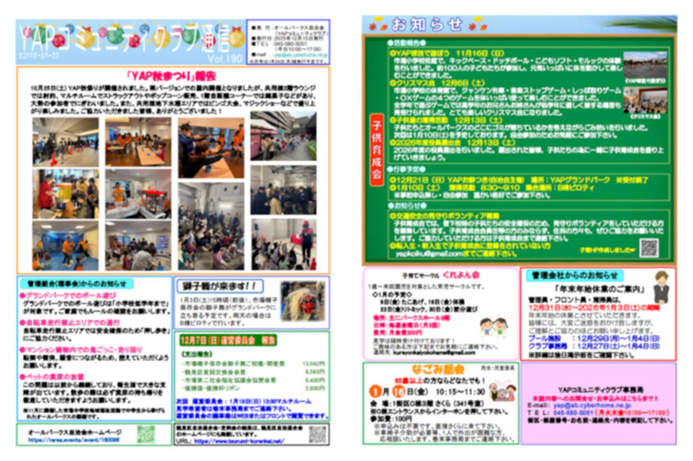Click the「YAP秋まつり」報告 heading
The height and width of the screenshot is (461, 693).
(x=172, y=75)
